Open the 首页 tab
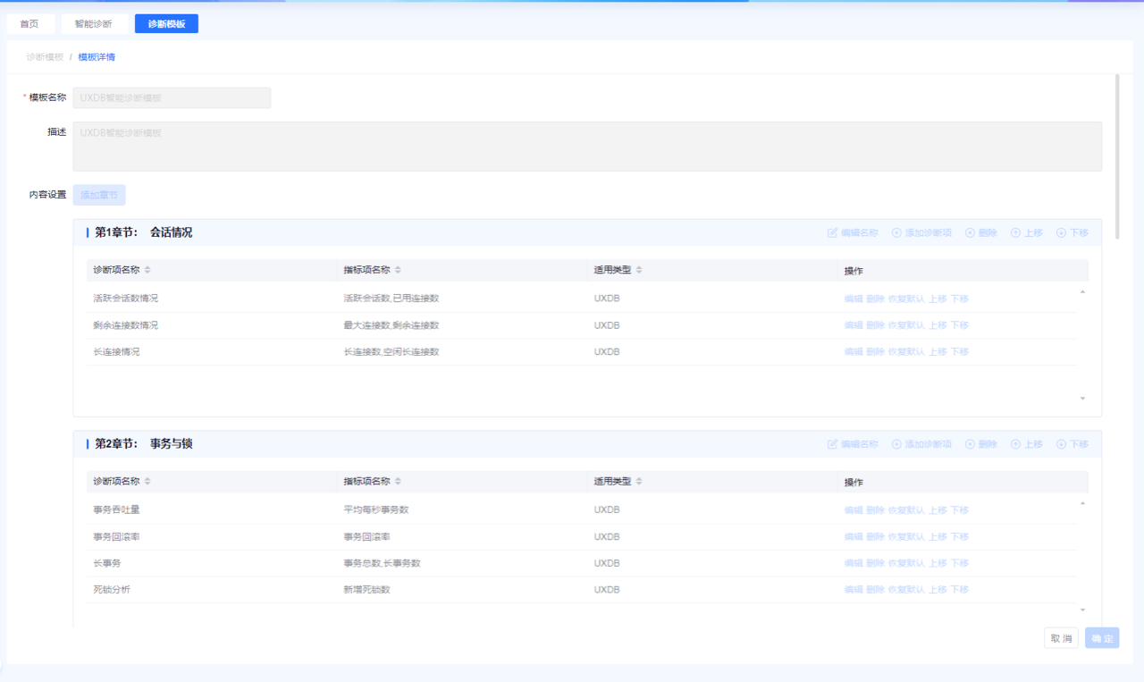 (x=29, y=24)
